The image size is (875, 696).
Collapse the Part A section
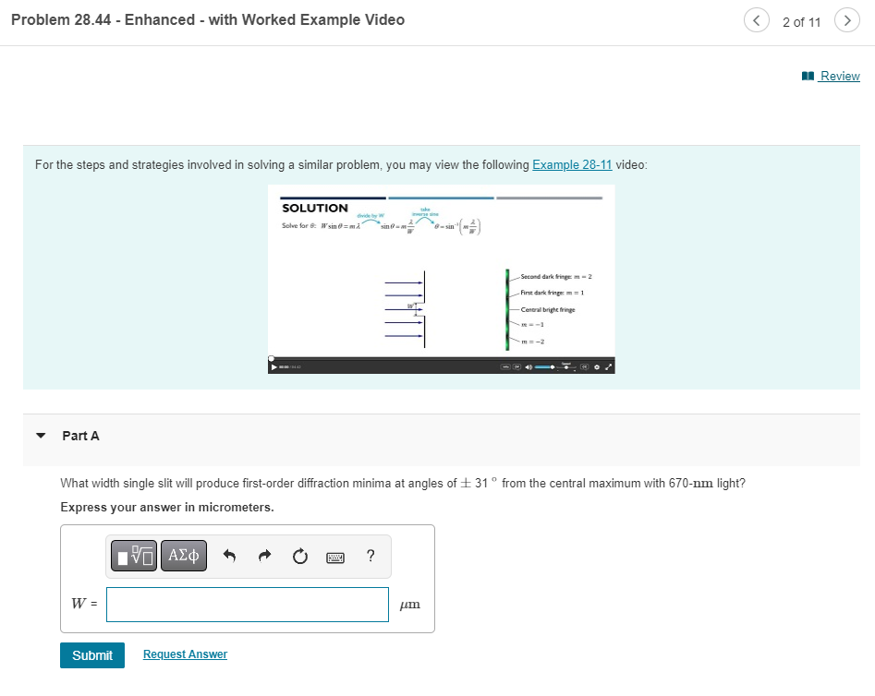[41, 435]
